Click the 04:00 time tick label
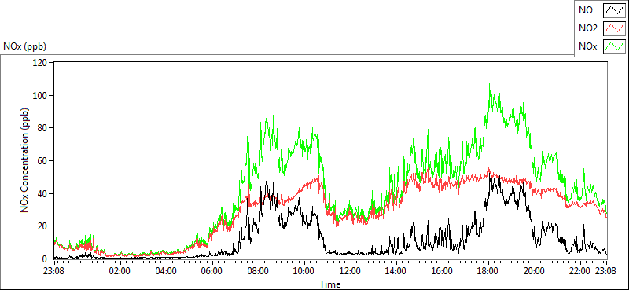The height and width of the screenshot is (290, 629). click(x=166, y=271)
